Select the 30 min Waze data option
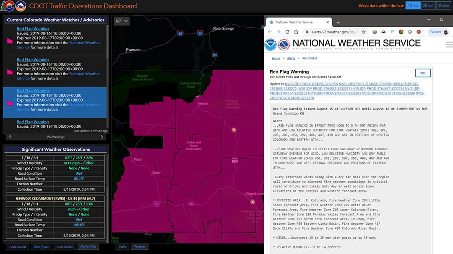This screenshot has width=453, height=254. coord(443,5)
